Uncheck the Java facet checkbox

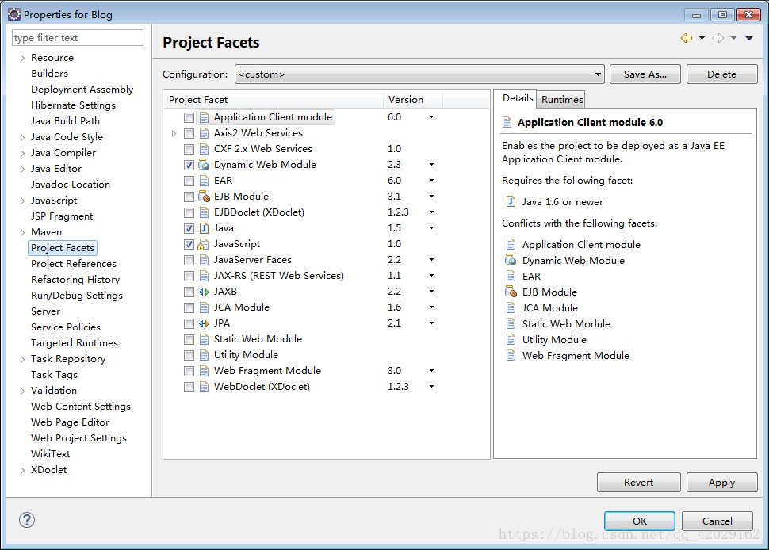click(x=189, y=228)
